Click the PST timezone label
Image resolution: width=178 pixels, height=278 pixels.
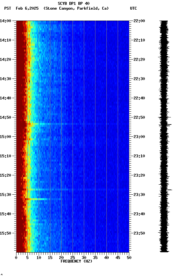8,8
